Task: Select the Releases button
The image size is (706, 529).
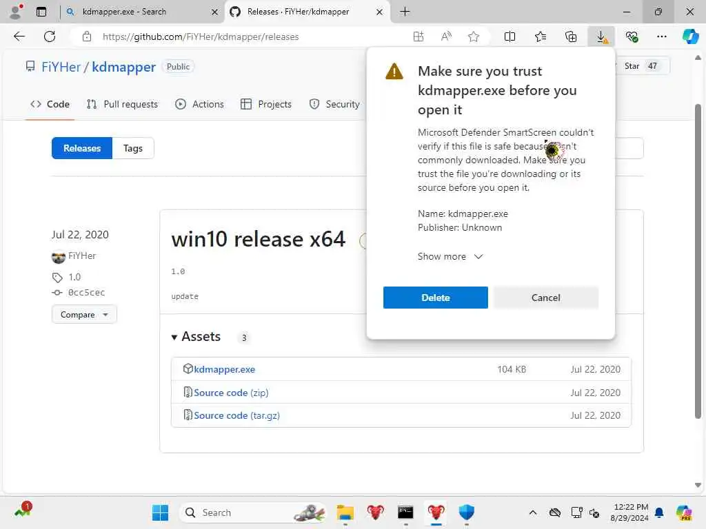Action: pos(82,148)
